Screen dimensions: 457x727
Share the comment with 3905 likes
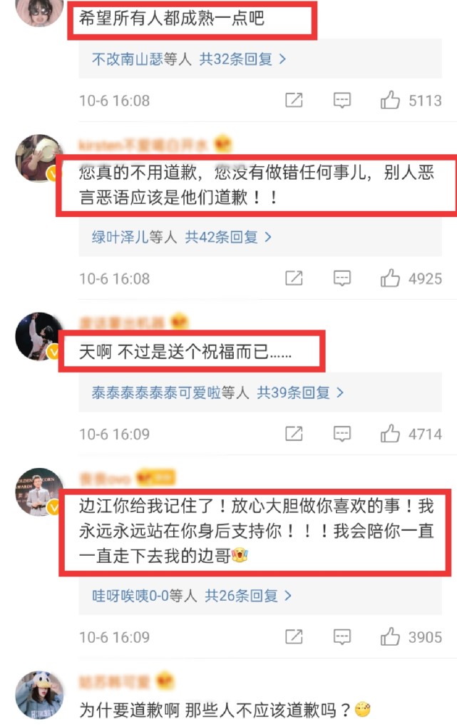point(294,636)
